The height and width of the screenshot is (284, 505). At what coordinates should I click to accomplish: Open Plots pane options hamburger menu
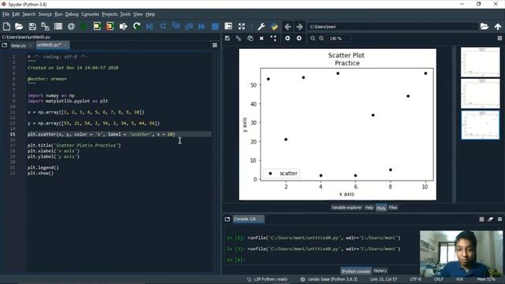coord(499,39)
